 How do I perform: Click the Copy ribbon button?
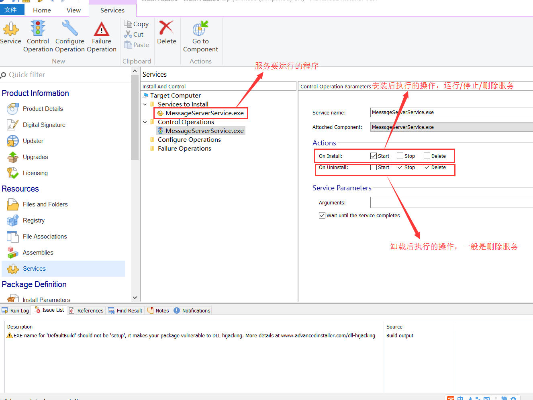[x=137, y=24]
